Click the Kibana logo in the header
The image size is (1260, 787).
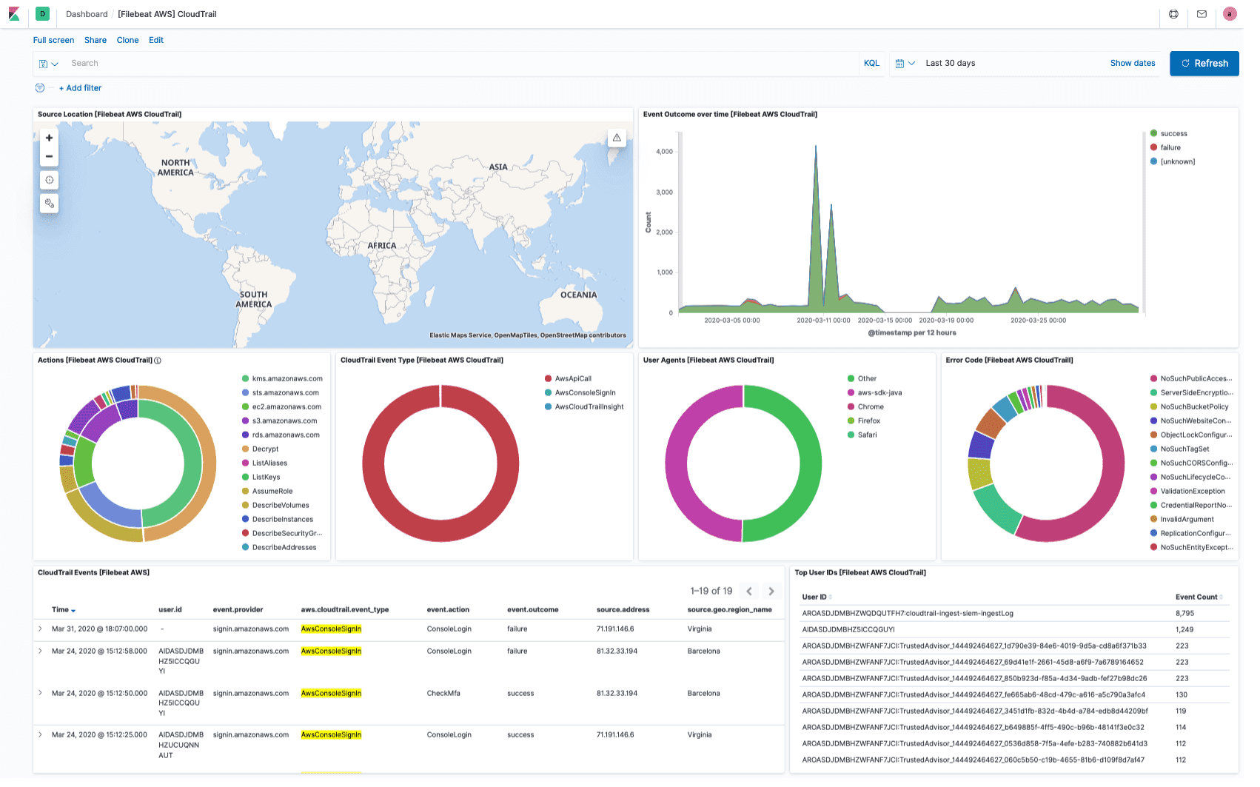coord(14,14)
